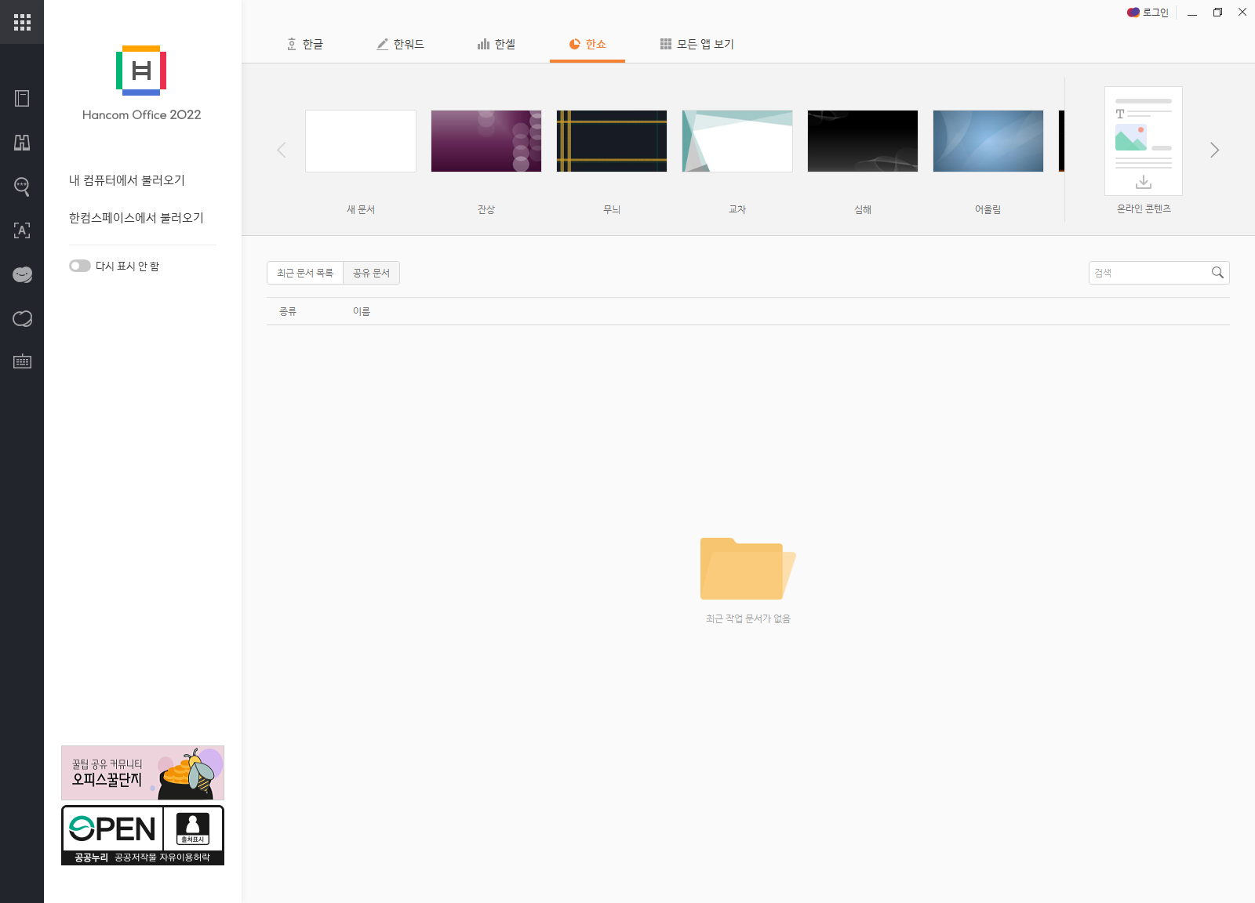
Task: Switch to the 한워드 tab
Action: 400,44
